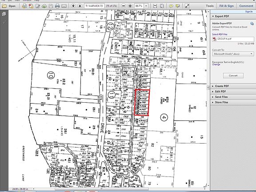Click the print icon

click(57, 6)
